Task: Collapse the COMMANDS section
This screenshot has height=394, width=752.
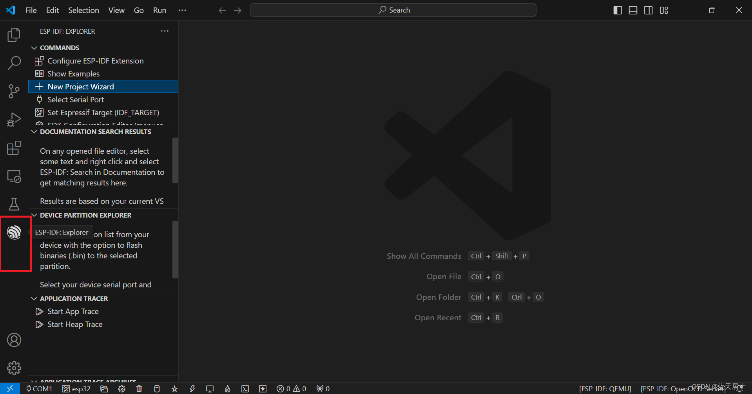Action: tap(60, 48)
